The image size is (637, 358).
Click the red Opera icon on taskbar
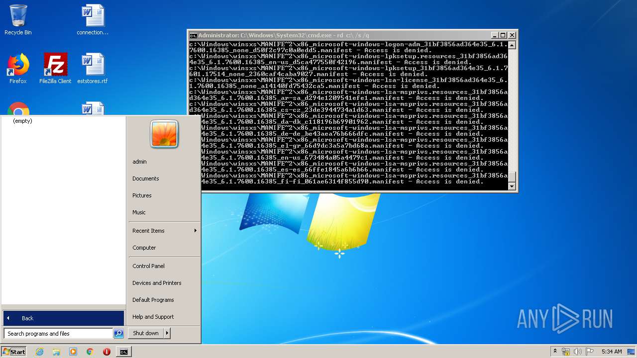106,352
